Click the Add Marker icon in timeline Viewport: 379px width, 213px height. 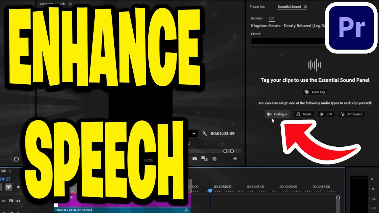(18, 187)
